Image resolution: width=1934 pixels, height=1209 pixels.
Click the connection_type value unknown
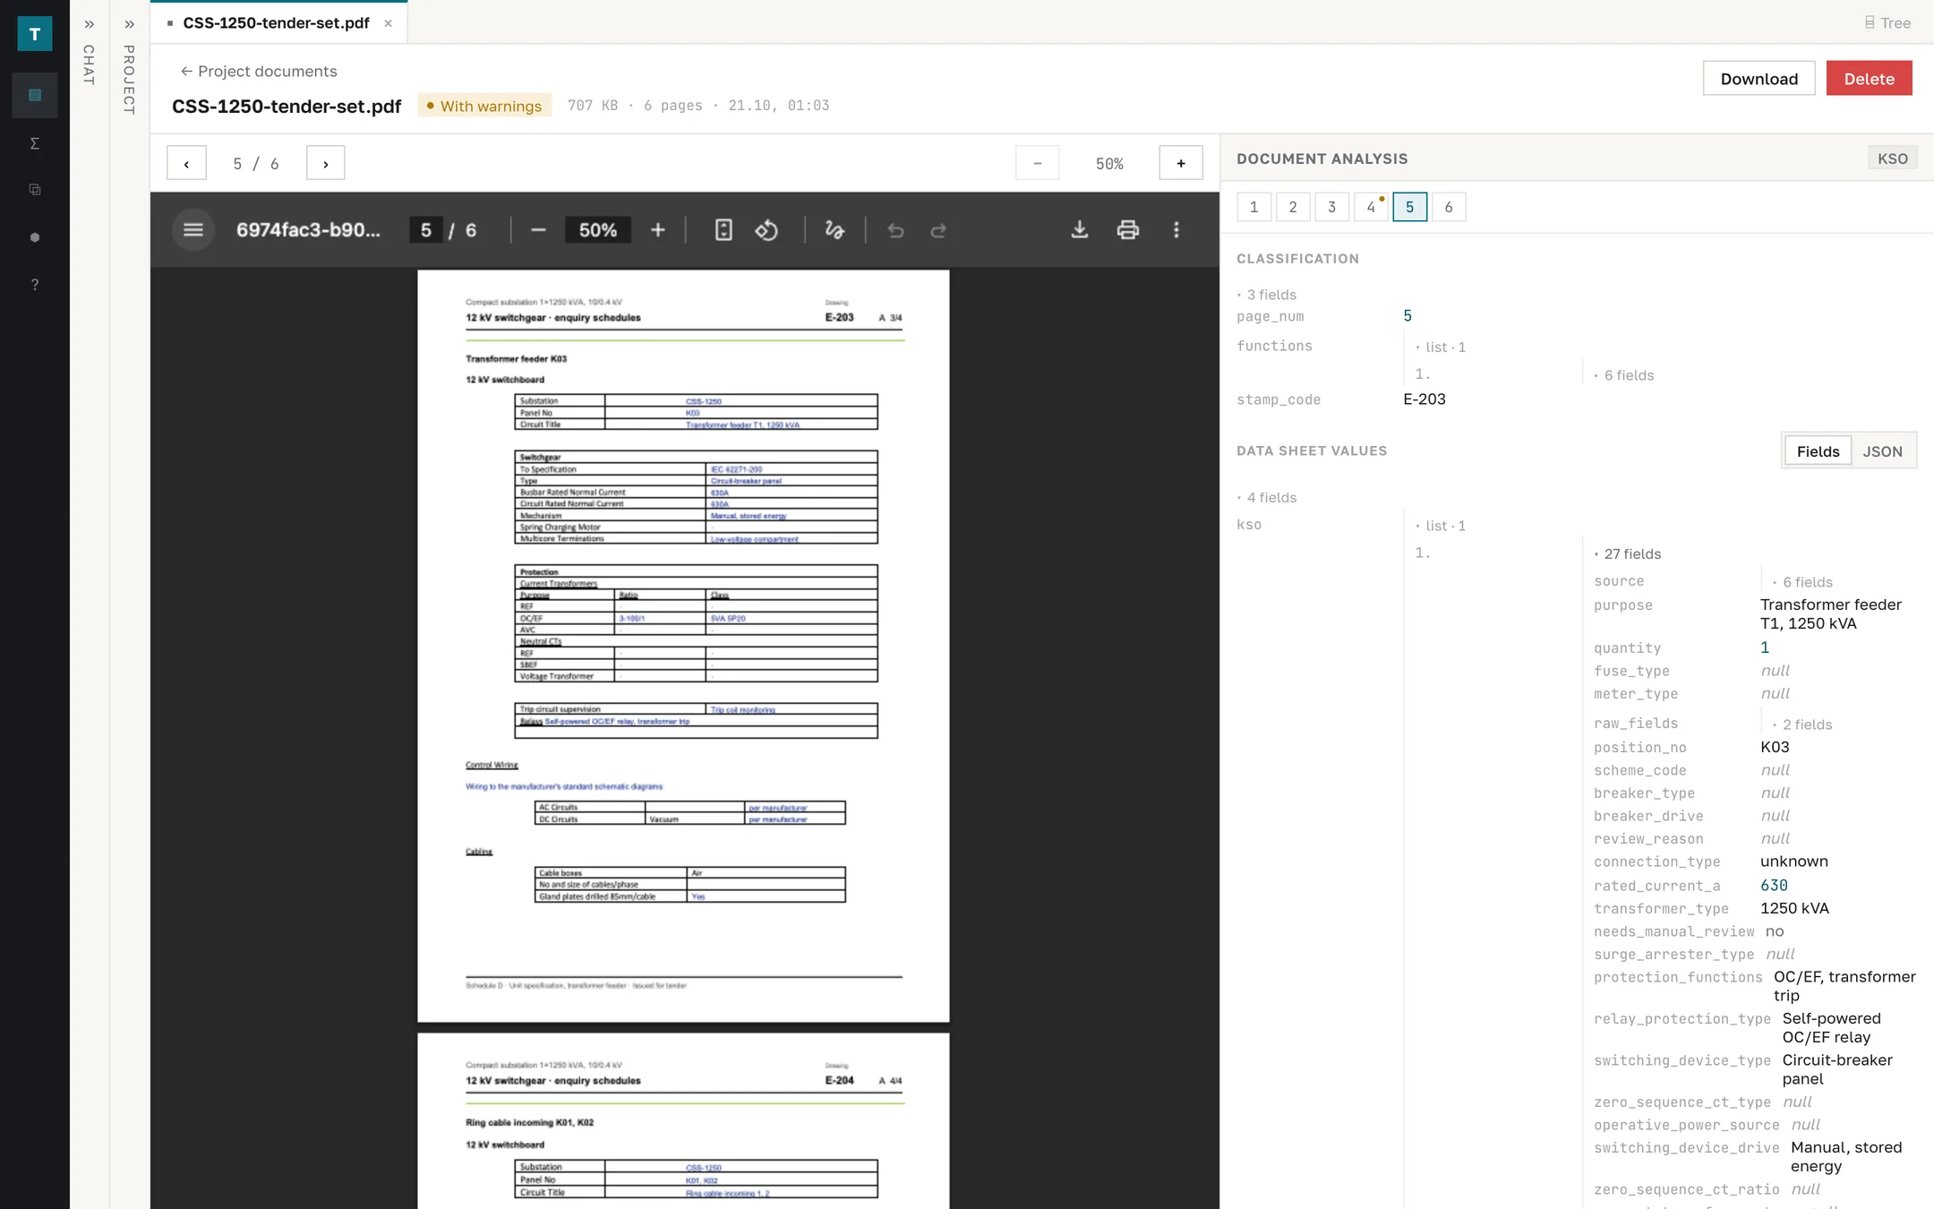click(x=1794, y=862)
